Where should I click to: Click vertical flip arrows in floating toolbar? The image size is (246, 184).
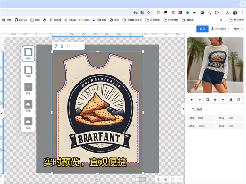click(x=74, y=46)
